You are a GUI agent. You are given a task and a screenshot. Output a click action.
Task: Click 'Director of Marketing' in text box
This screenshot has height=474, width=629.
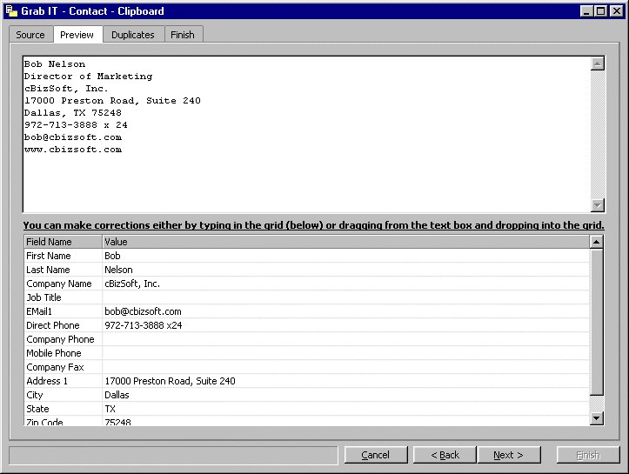pyautogui.click(x=88, y=77)
